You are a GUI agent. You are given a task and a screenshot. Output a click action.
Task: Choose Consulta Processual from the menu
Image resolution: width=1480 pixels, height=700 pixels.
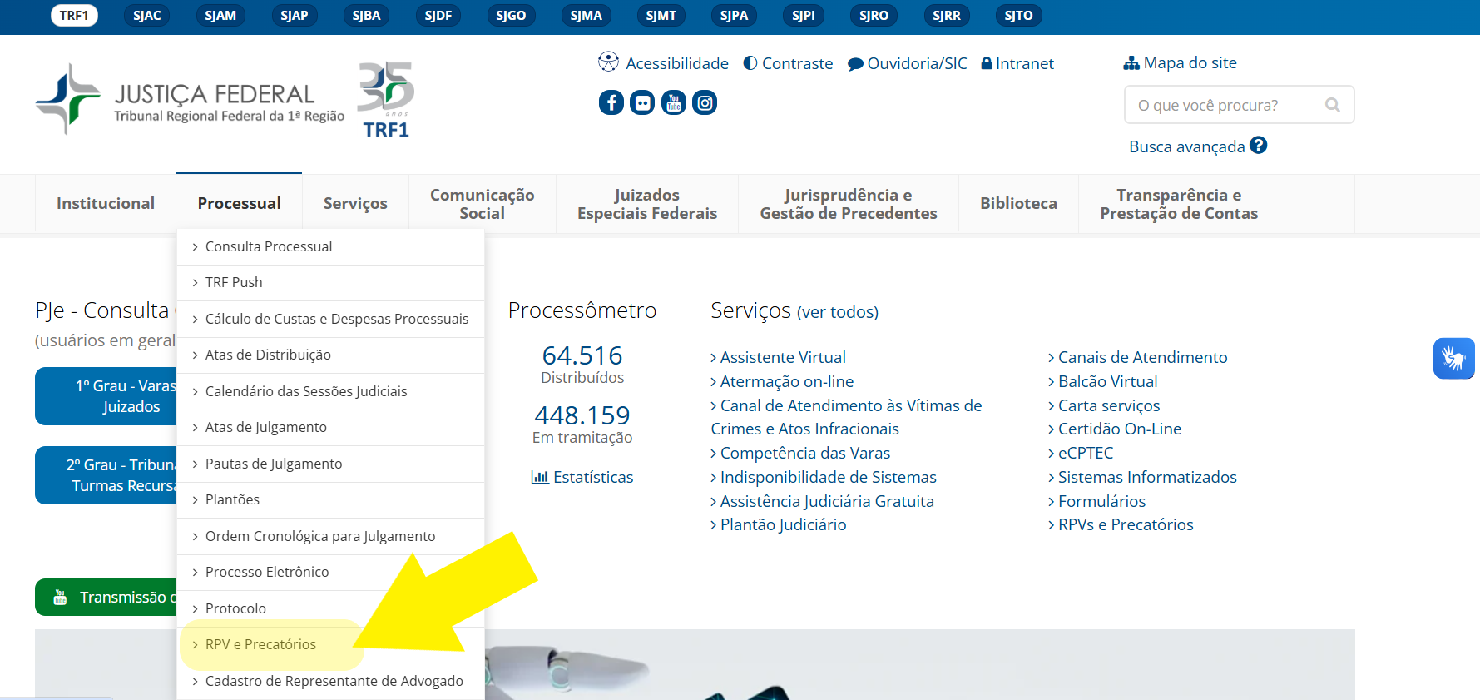click(268, 246)
